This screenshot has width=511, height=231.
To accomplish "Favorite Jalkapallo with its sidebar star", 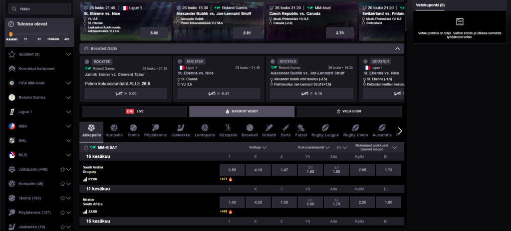I will coord(62,169).
